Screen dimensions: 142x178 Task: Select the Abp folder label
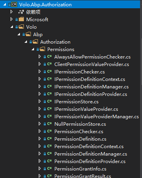(x=38, y=35)
